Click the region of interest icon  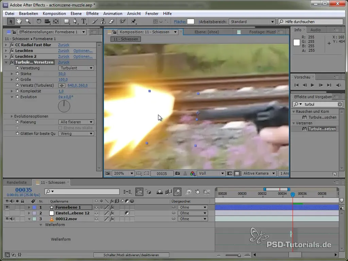[x=146, y=174]
